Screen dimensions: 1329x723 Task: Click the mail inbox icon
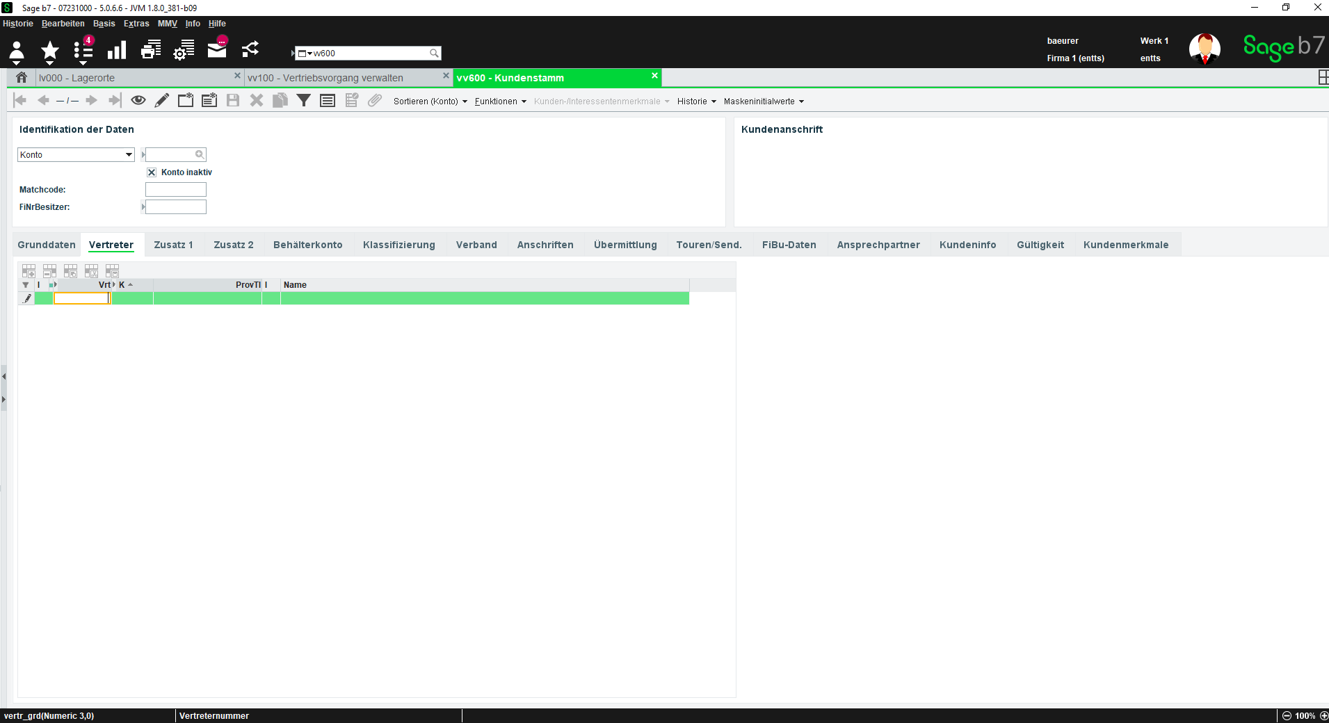point(217,49)
